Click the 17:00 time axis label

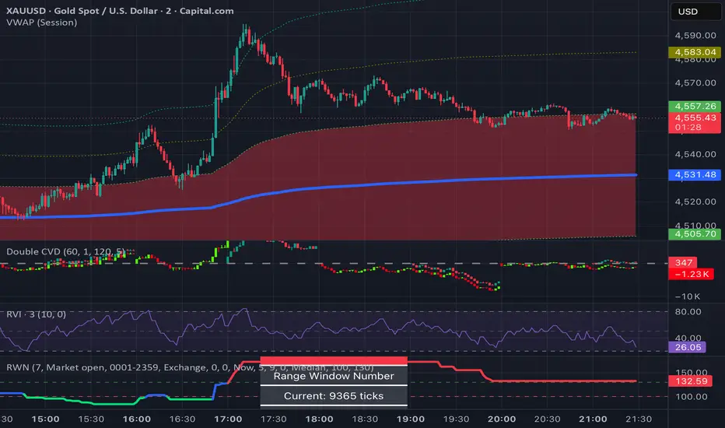pyautogui.click(x=228, y=419)
